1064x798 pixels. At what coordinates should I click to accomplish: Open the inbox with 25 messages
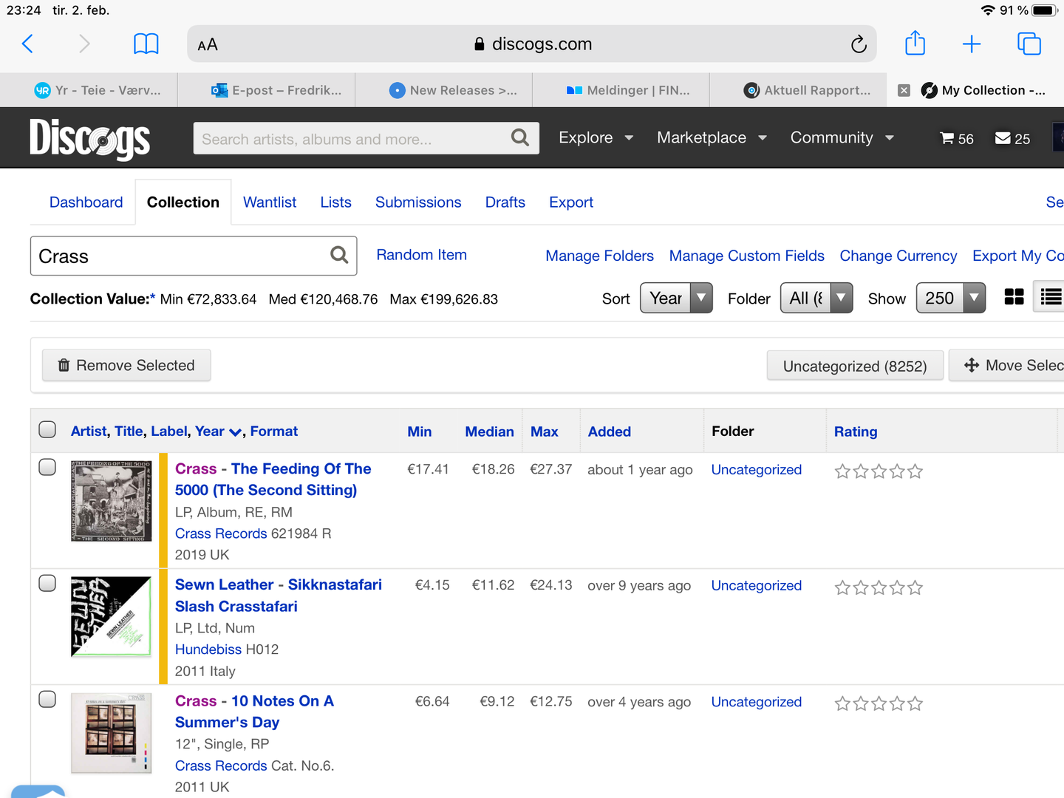[1012, 138]
